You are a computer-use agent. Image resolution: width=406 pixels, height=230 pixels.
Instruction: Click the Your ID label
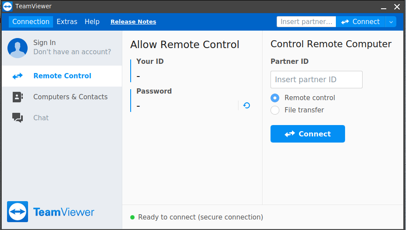pos(150,62)
